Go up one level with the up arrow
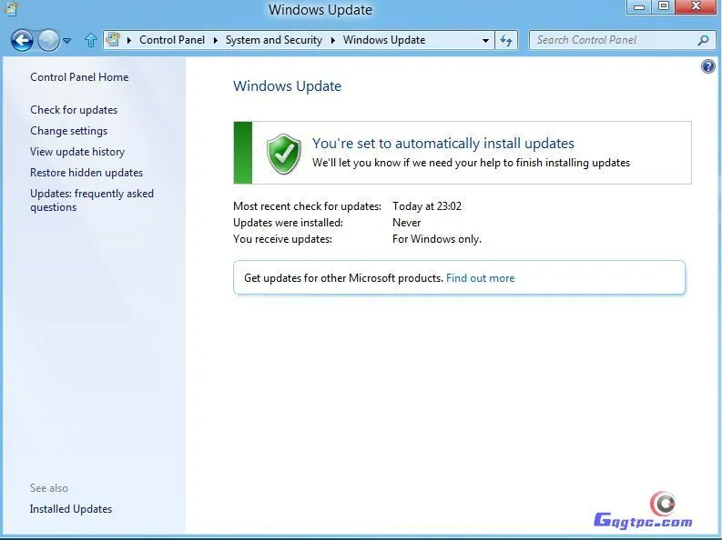 (x=90, y=40)
